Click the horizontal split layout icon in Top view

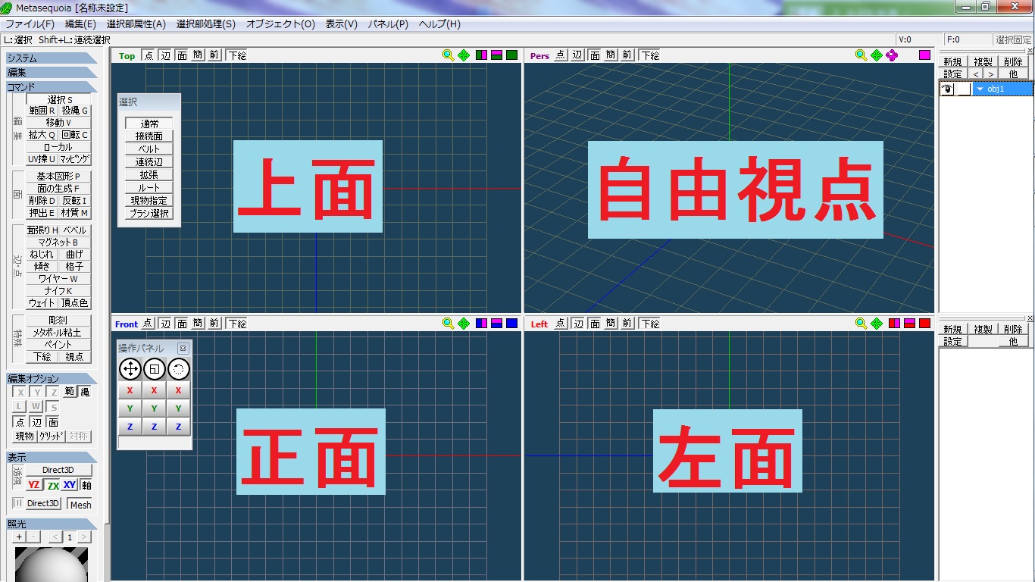(496, 55)
